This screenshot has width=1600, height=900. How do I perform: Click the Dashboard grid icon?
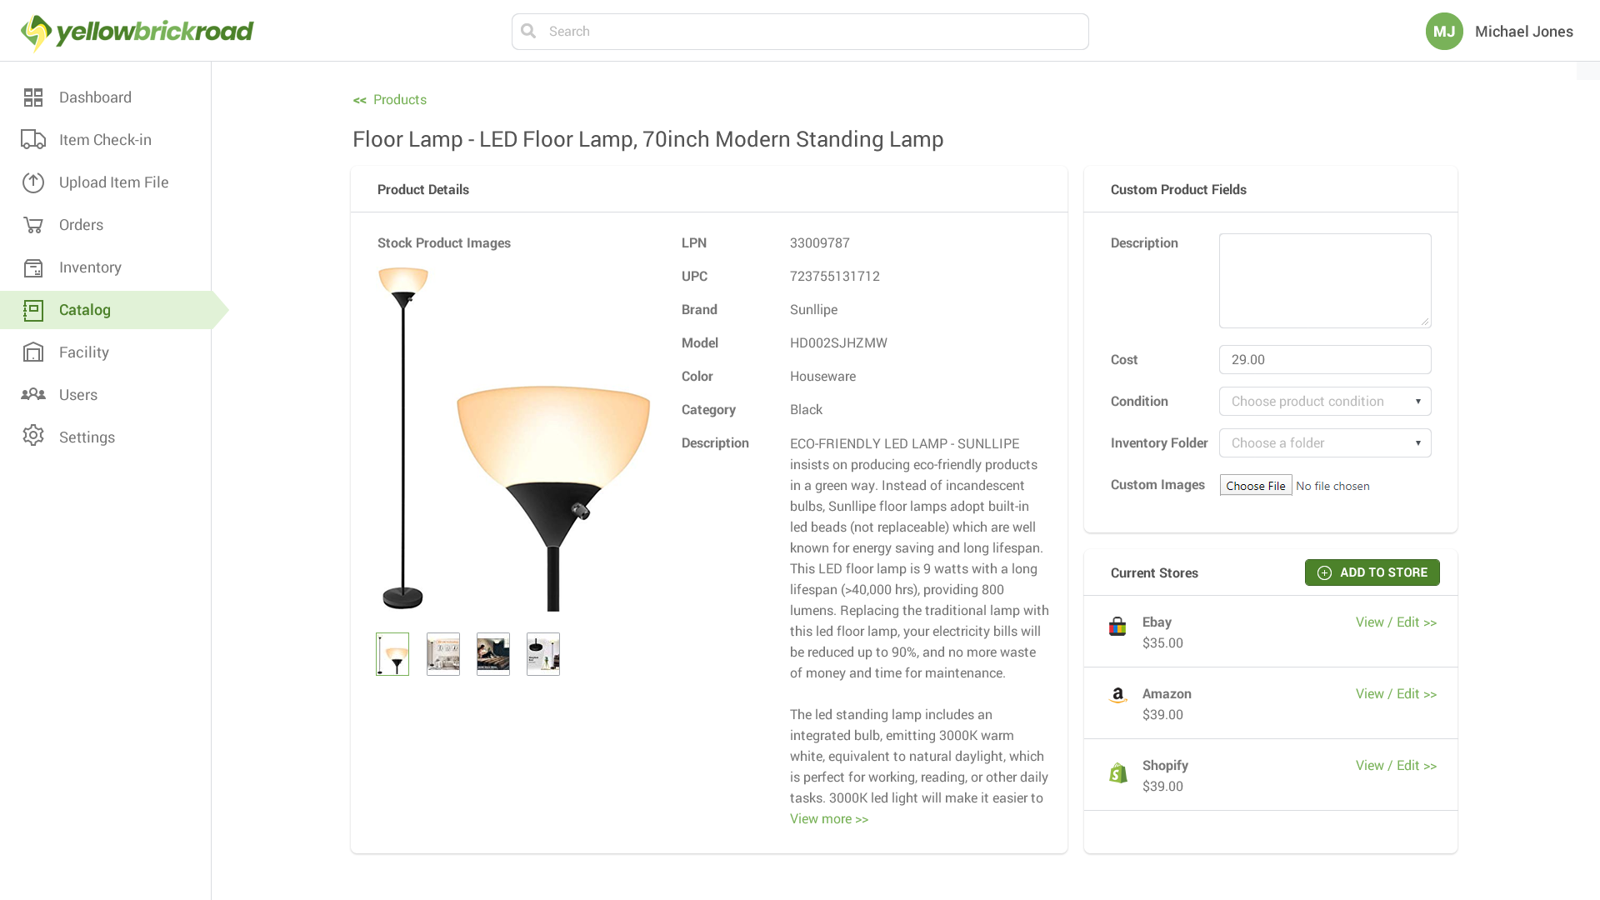pos(33,97)
